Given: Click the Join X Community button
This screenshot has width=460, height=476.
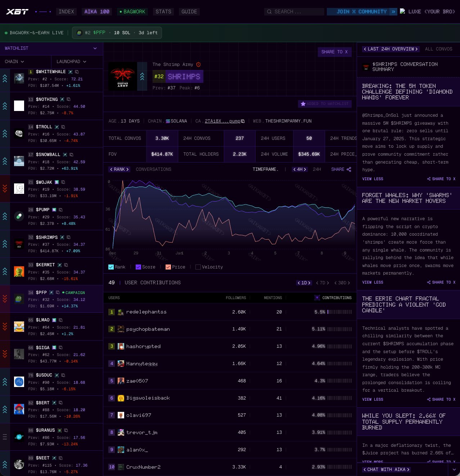Looking at the screenshot, I should point(361,12).
